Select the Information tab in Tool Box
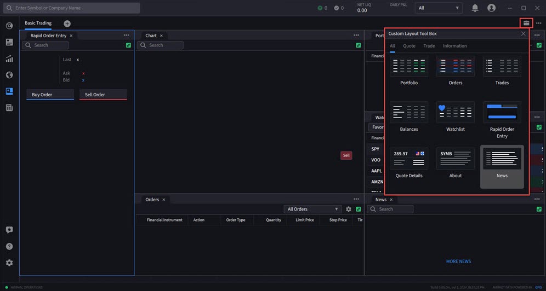 coord(454,46)
